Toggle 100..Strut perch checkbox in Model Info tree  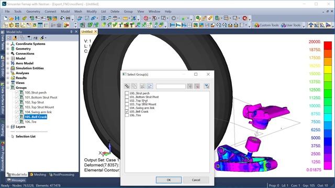pos(17,92)
